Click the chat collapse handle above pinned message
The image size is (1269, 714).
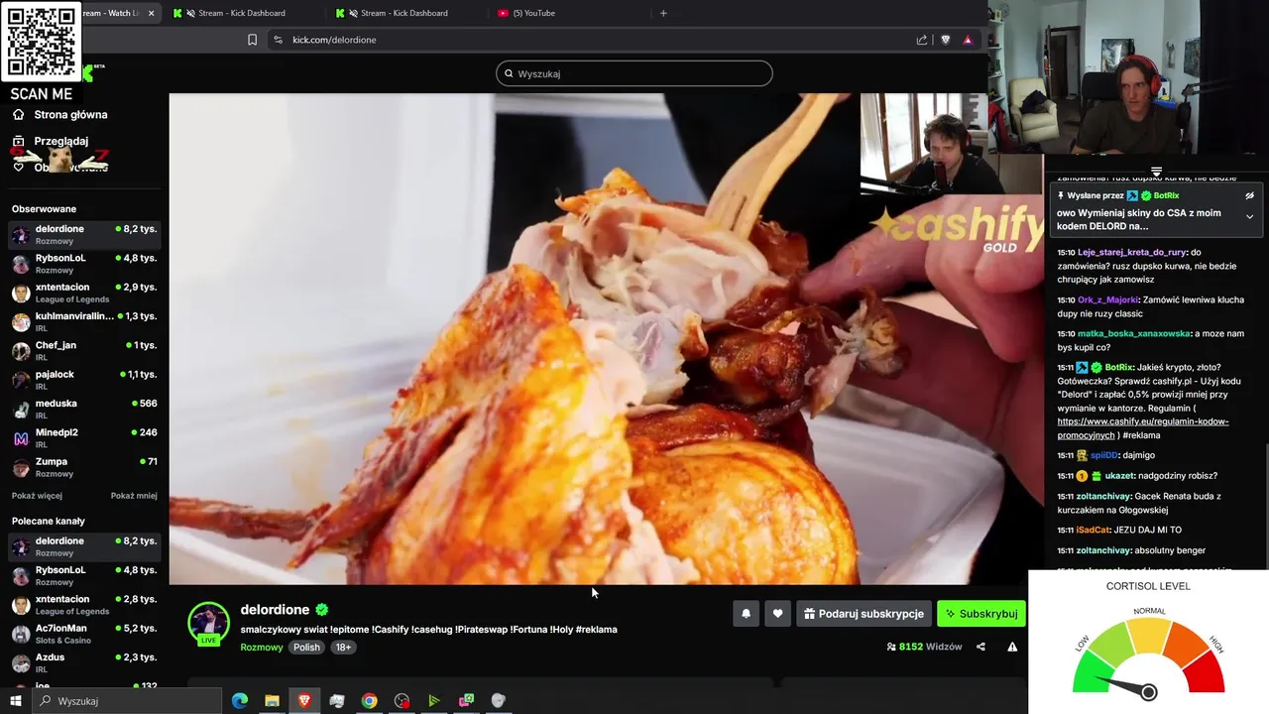pos(1156,173)
